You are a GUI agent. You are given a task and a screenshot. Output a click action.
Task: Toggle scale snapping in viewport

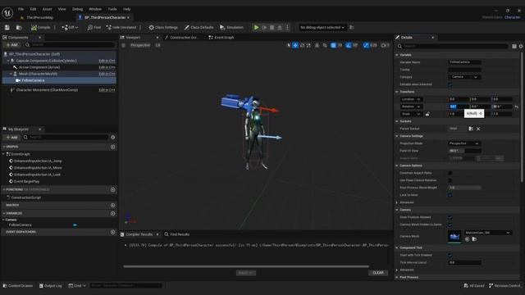point(366,45)
